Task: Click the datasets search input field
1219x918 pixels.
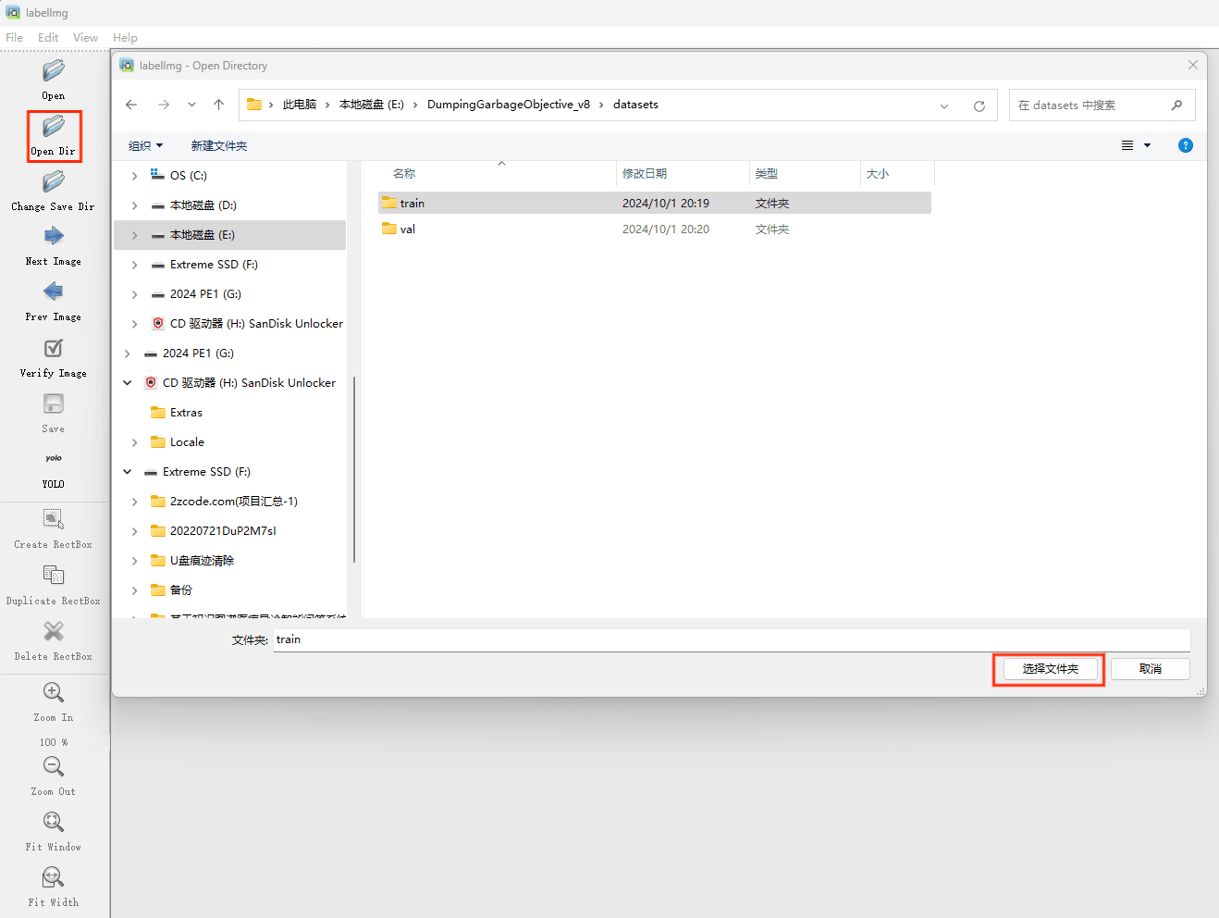Action: [x=1091, y=105]
